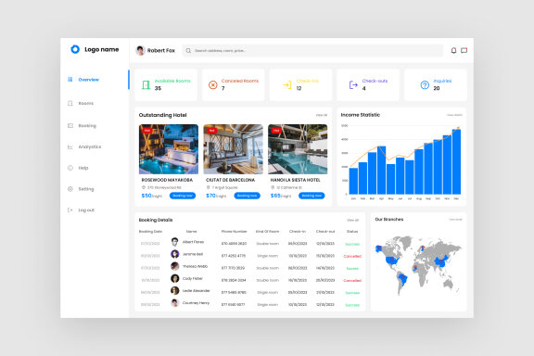
Task: Click the Inquiries count 20
Action: point(437,89)
